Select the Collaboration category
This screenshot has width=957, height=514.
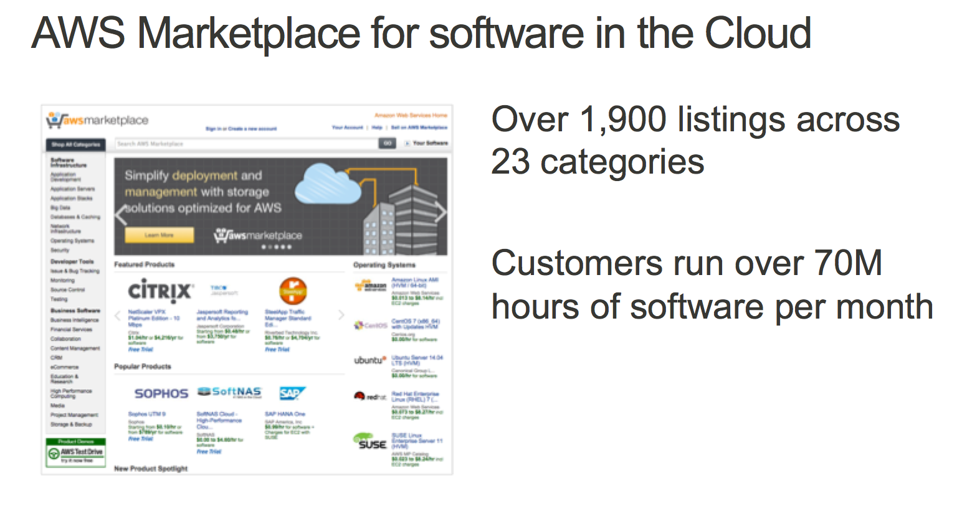coord(66,339)
